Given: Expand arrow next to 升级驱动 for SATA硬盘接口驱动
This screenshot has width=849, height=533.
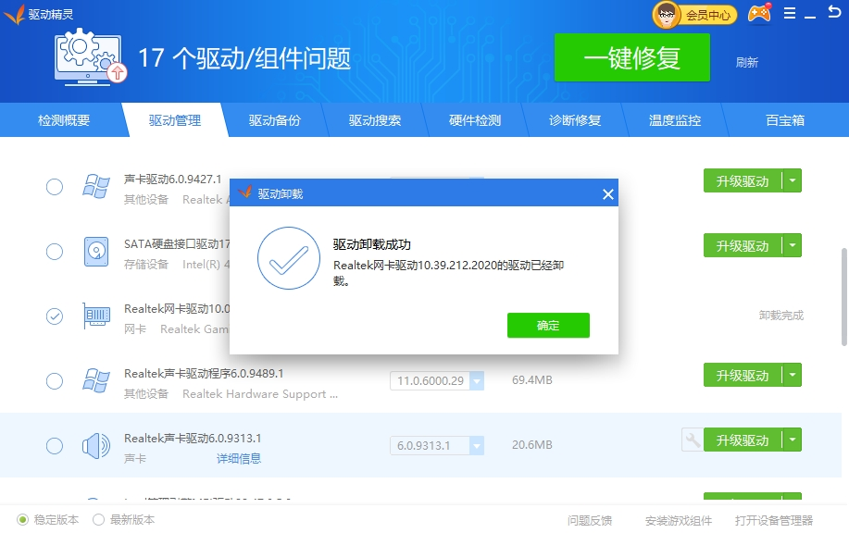Looking at the screenshot, I should pyautogui.click(x=792, y=245).
